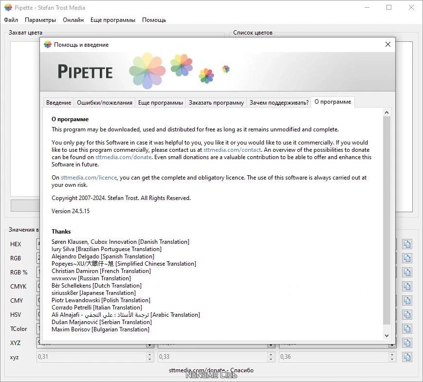Screen dimensions: 423x382
Task: Open the sttmedia.com/donate link in the dialog text
Action: pos(123,157)
